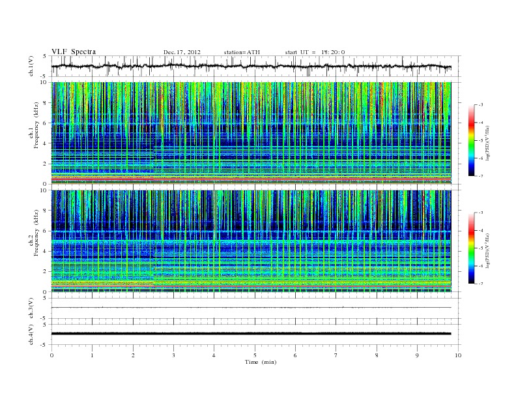Click the ch.1 spectrogram color scale bar
Screen dimensions: 516x399
471,140
